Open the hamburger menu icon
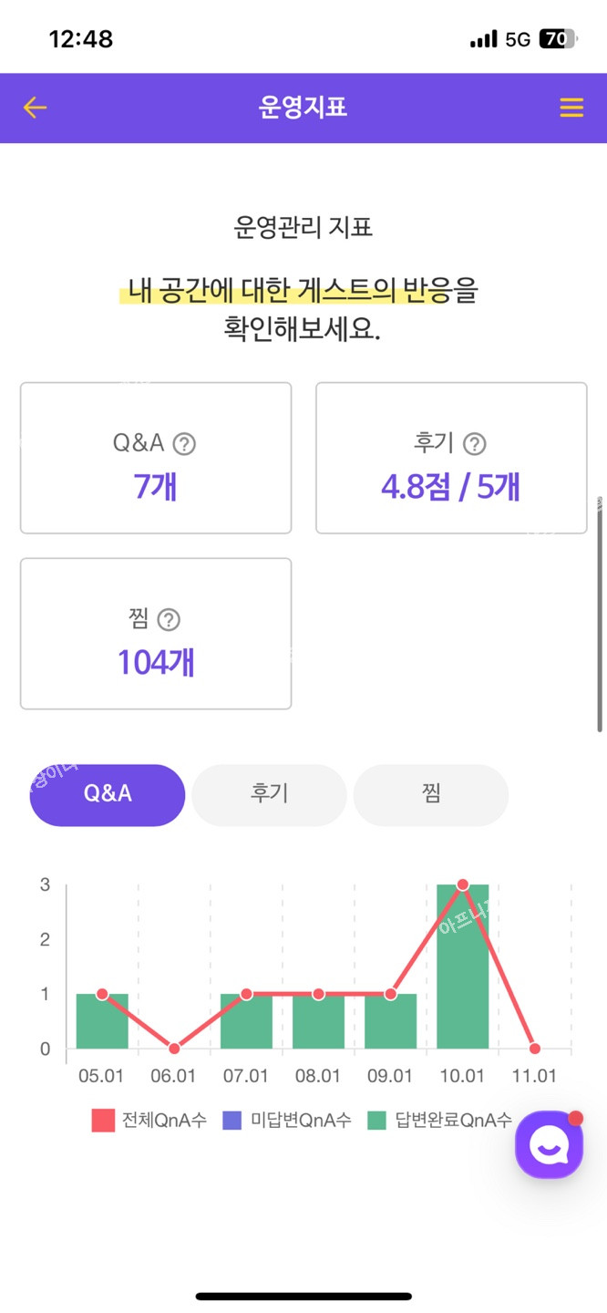The height and width of the screenshot is (1313, 607). click(x=571, y=108)
